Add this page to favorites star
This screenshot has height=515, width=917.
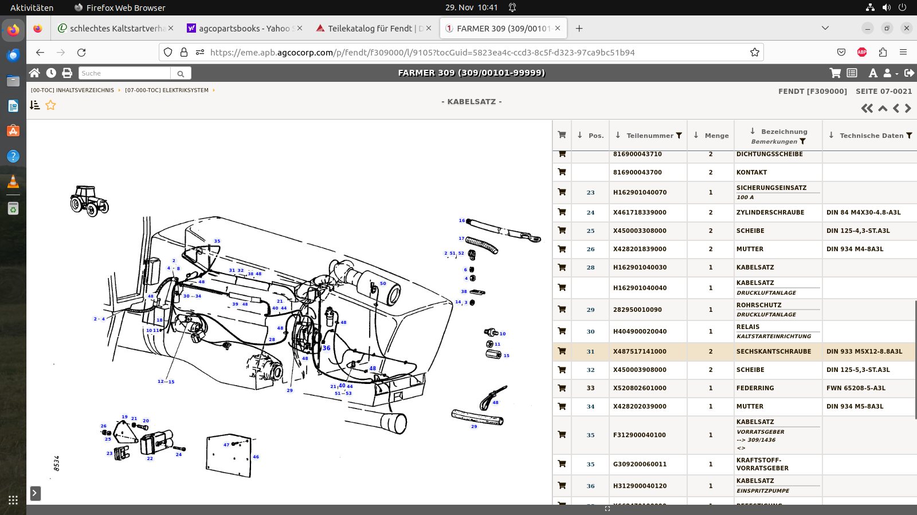(x=51, y=105)
